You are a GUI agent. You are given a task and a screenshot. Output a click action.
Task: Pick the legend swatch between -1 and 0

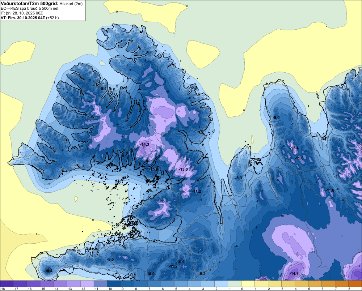pos(234,284)
